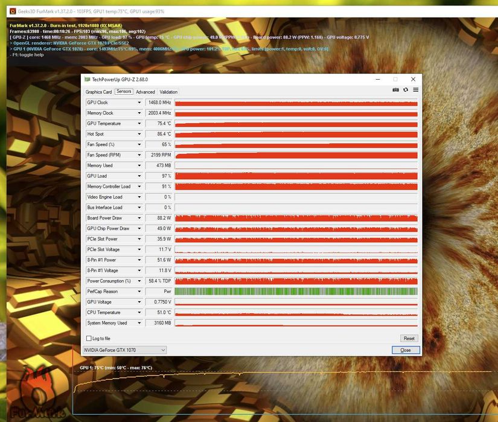Select the Sensors tab
This screenshot has width=498, height=422.
(124, 91)
